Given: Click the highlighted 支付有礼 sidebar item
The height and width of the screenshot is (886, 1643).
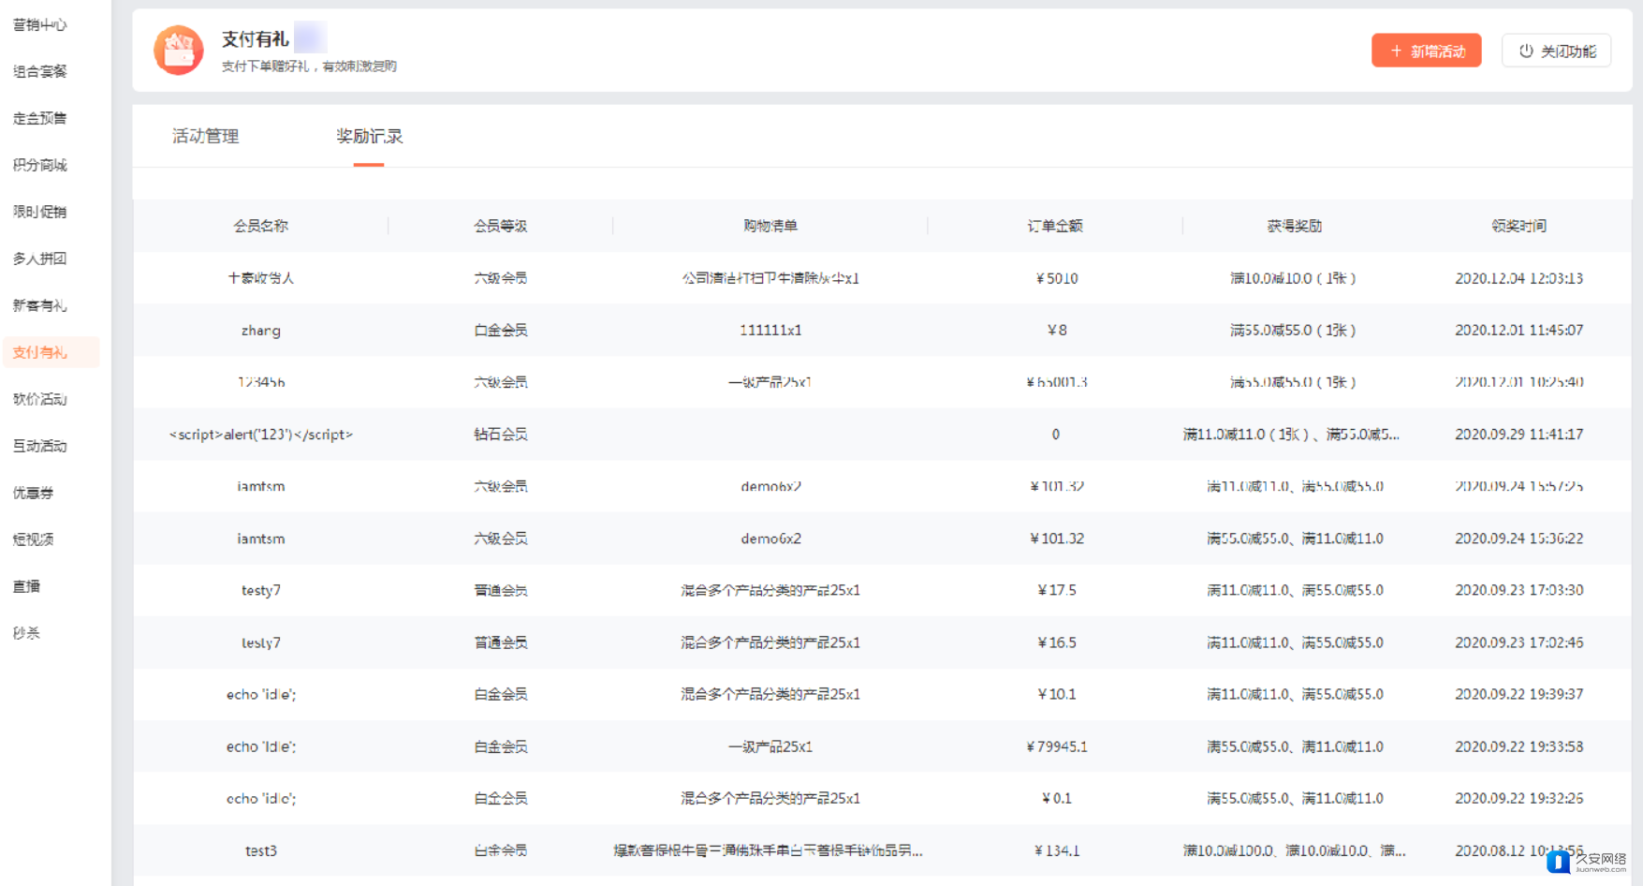Looking at the screenshot, I should [51, 352].
